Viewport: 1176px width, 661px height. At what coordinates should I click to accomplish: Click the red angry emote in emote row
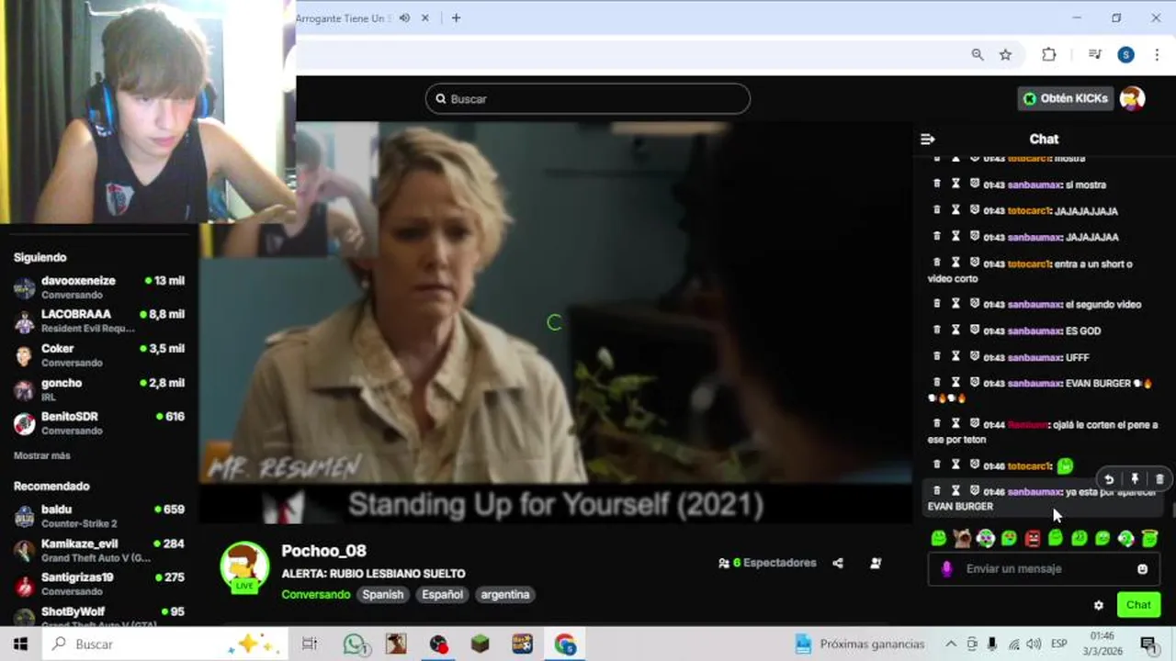click(1033, 538)
